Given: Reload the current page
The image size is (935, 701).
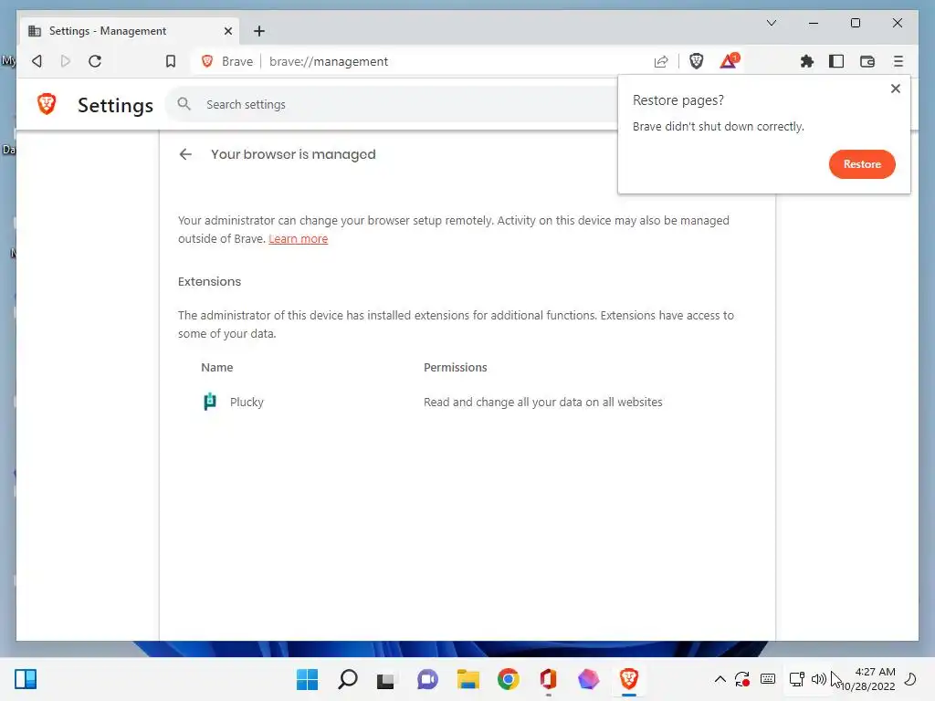Looking at the screenshot, I should click(x=95, y=61).
